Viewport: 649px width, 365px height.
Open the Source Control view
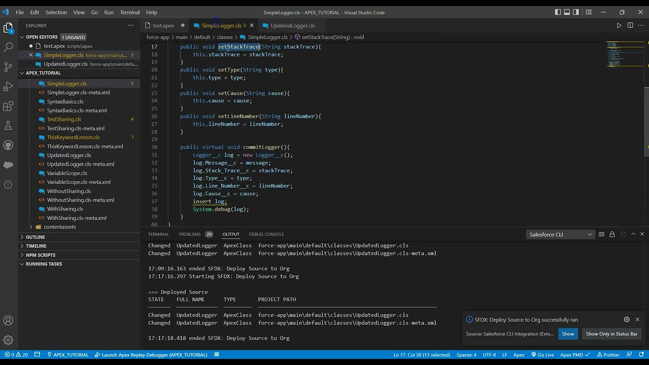(x=8, y=67)
